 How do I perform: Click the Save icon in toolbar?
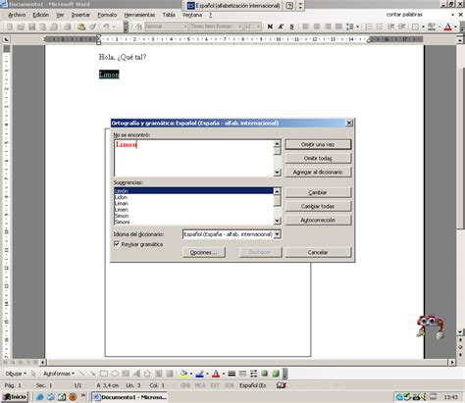(31, 26)
